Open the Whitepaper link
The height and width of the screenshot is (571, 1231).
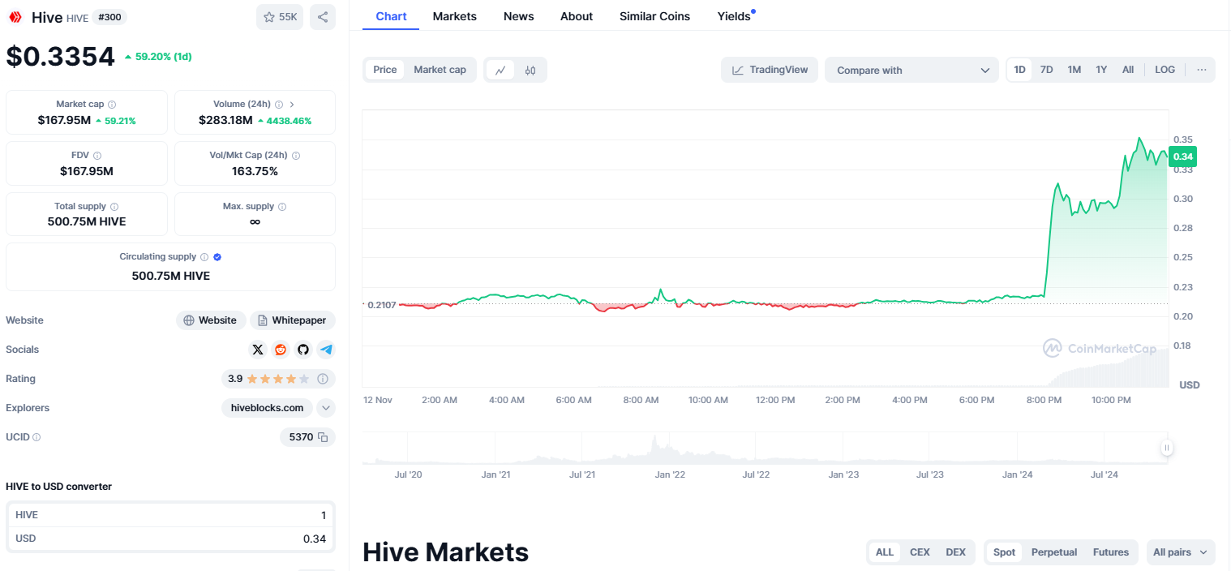(x=292, y=320)
